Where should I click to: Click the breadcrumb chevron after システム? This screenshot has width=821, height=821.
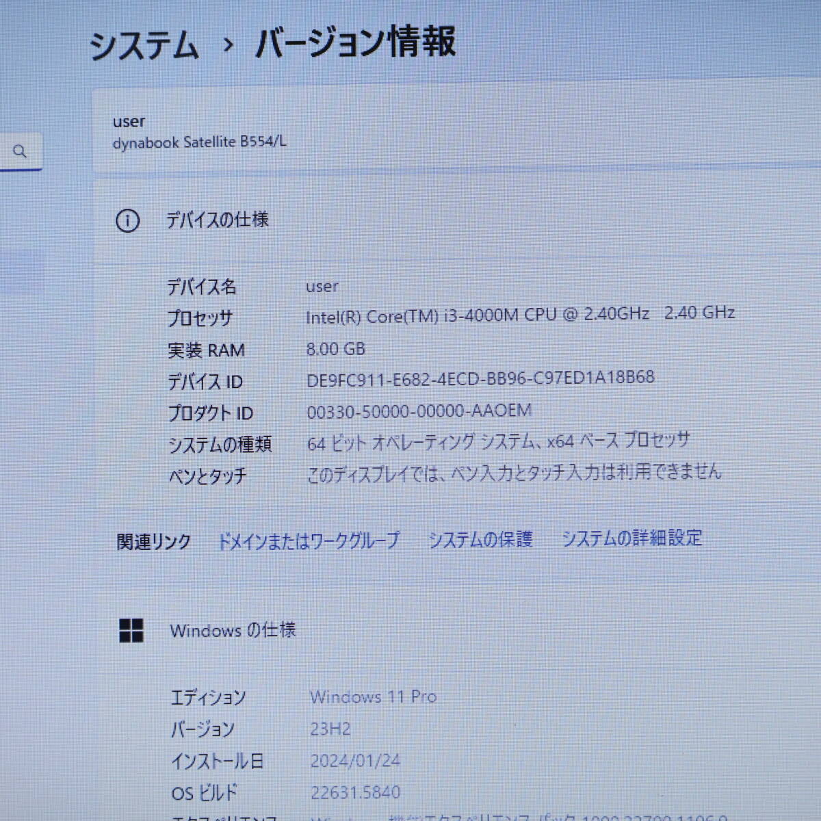click(229, 46)
